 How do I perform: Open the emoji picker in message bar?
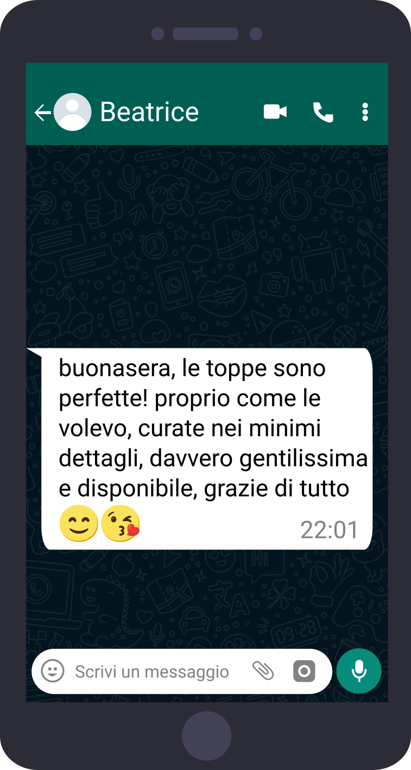53,671
